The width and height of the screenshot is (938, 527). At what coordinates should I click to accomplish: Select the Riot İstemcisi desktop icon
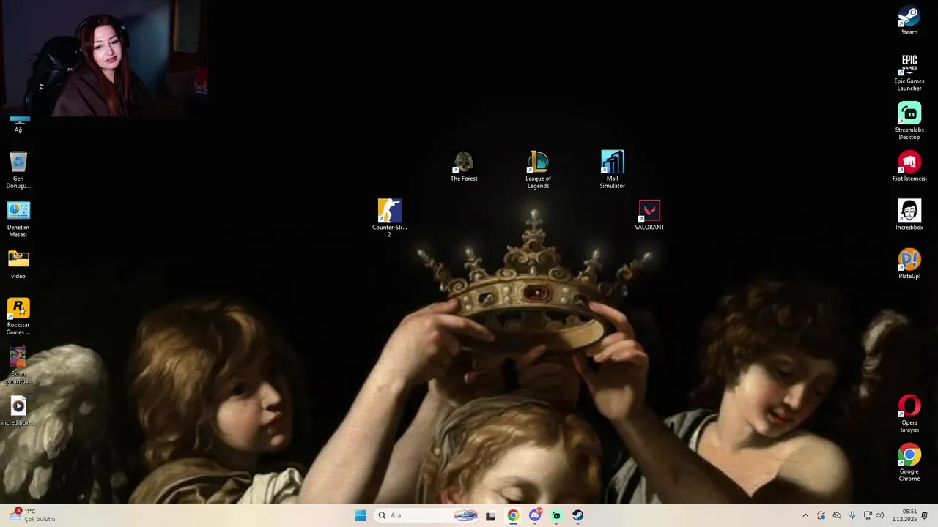coord(909,166)
